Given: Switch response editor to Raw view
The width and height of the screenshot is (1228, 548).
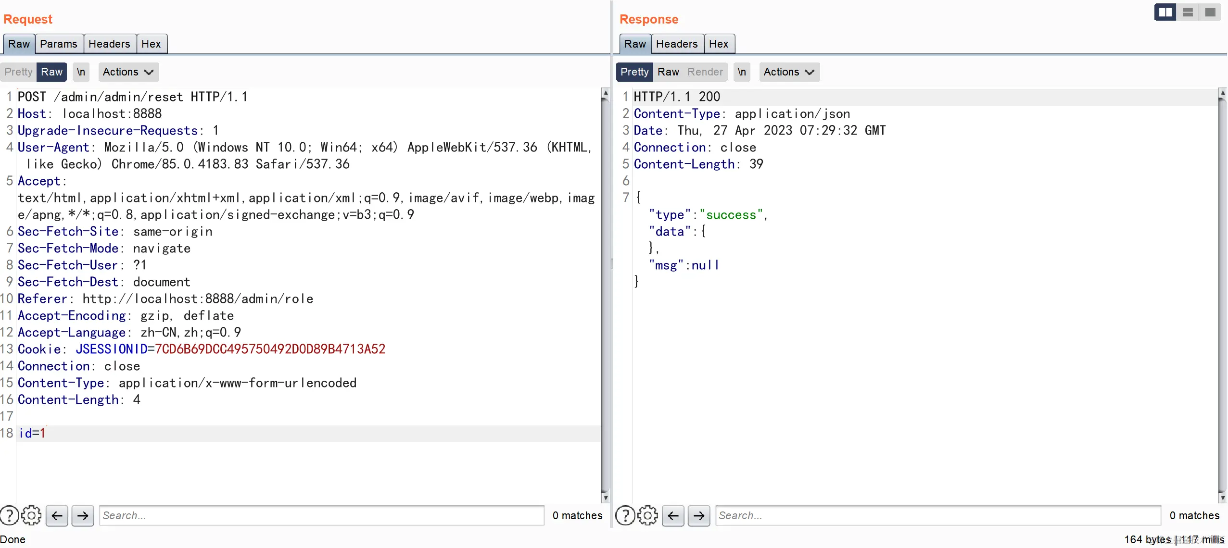Looking at the screenshot, I should coord(668,72).
